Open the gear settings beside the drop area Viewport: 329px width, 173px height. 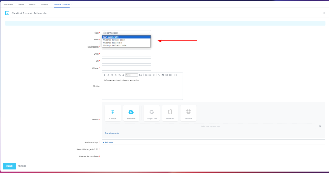click(320, 126)
